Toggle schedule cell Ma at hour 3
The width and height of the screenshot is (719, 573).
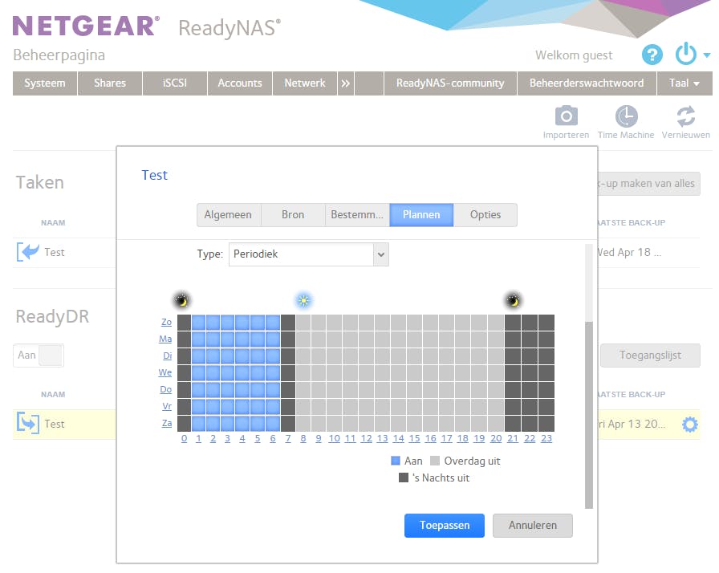pyautogui.click(x=228, y=339)
